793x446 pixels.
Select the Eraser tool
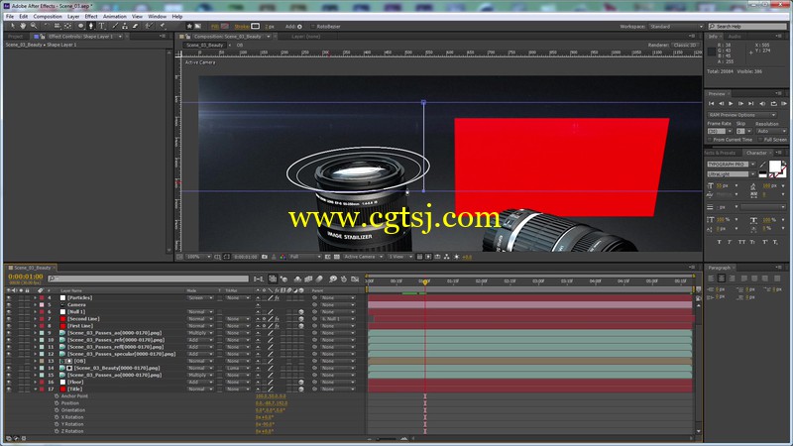[x=135, y=26]
